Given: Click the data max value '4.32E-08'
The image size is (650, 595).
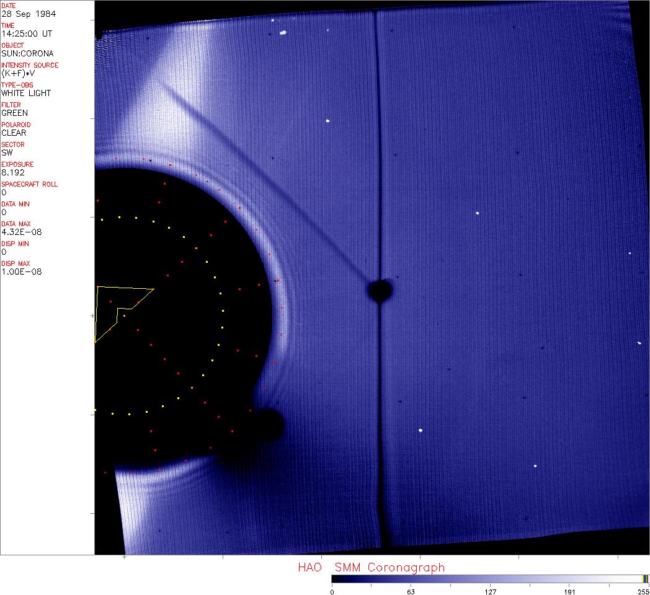Looking at the screenshot, I should point(18,232).
